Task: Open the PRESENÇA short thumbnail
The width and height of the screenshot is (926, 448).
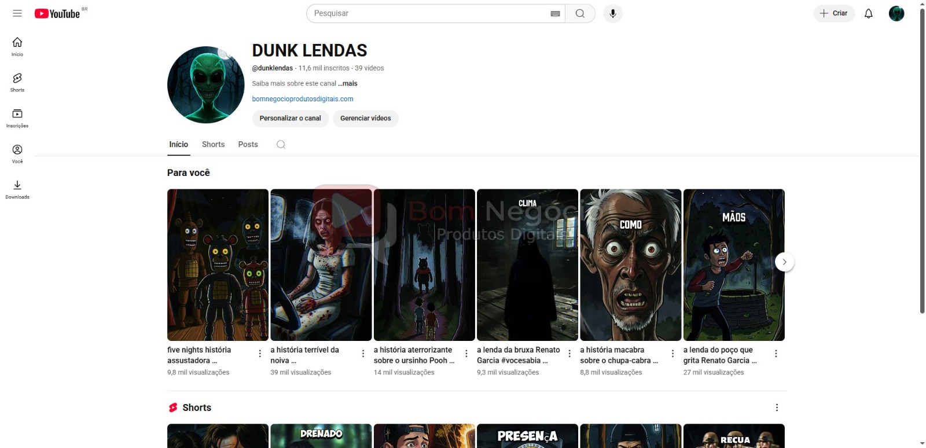Action: 527,436
